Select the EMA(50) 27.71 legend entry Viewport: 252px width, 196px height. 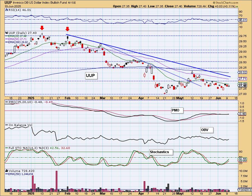[16, 39]
